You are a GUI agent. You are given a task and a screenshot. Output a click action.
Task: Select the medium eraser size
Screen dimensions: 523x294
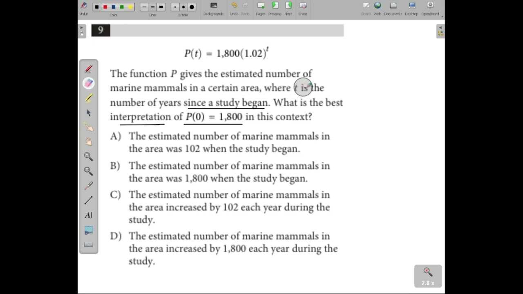point(183,7)
